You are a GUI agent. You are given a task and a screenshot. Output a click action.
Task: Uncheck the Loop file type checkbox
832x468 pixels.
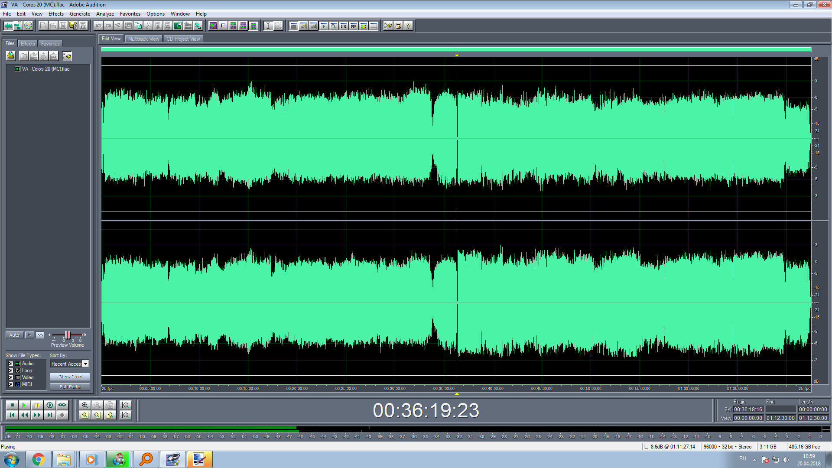[11, 371]
